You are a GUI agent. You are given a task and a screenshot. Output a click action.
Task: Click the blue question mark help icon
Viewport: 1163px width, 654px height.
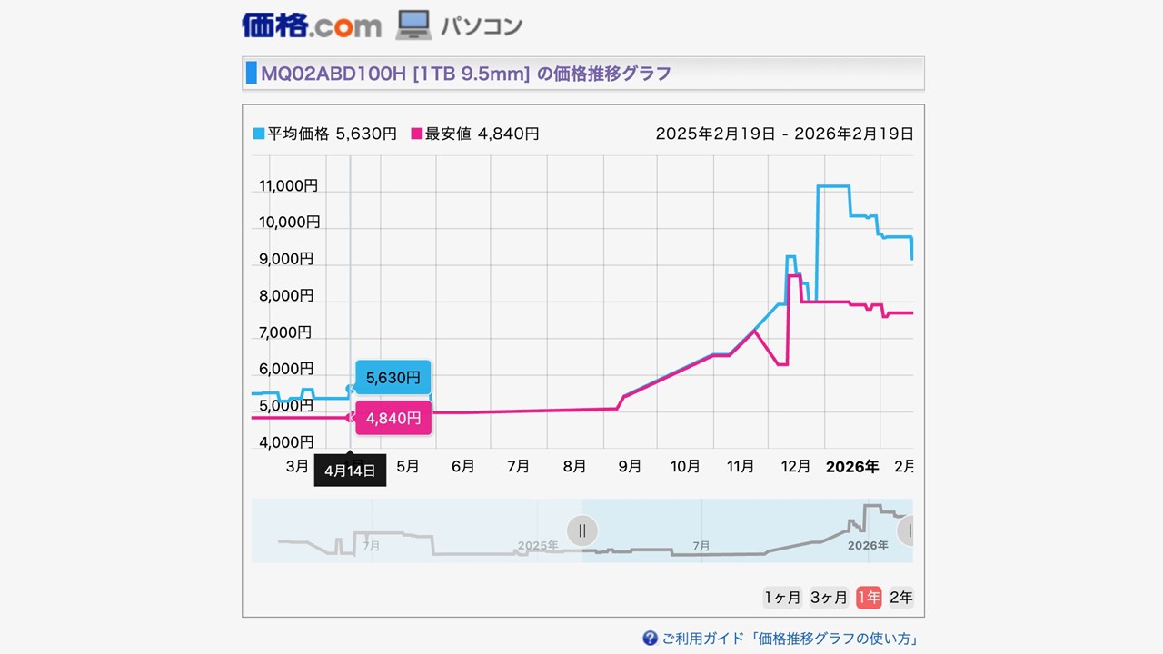pos(651,639)
